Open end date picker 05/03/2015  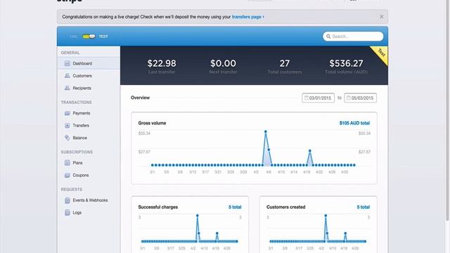[360, 98]
